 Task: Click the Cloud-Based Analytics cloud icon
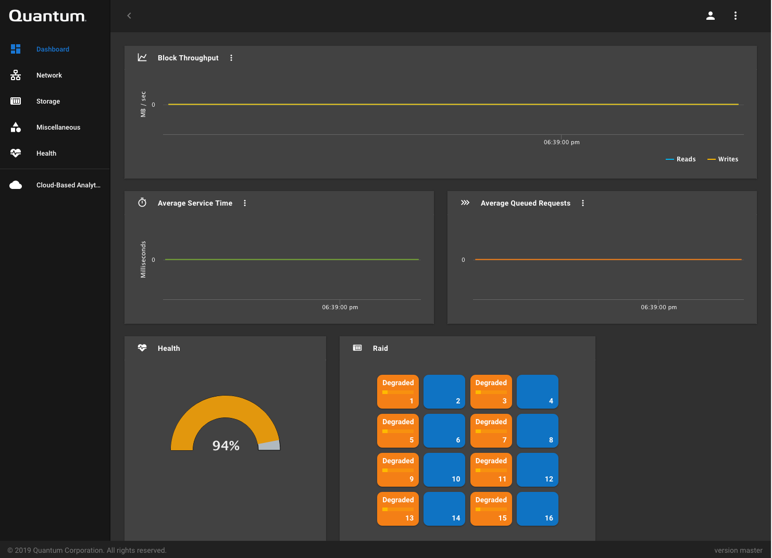[16, 185]
